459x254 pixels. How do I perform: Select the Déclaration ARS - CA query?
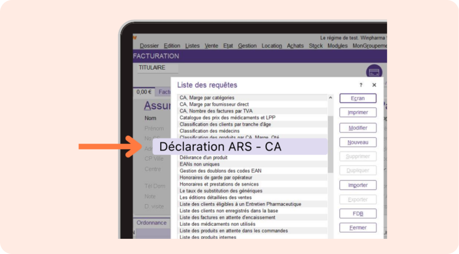pyautogui.click(x=220, y=147)
